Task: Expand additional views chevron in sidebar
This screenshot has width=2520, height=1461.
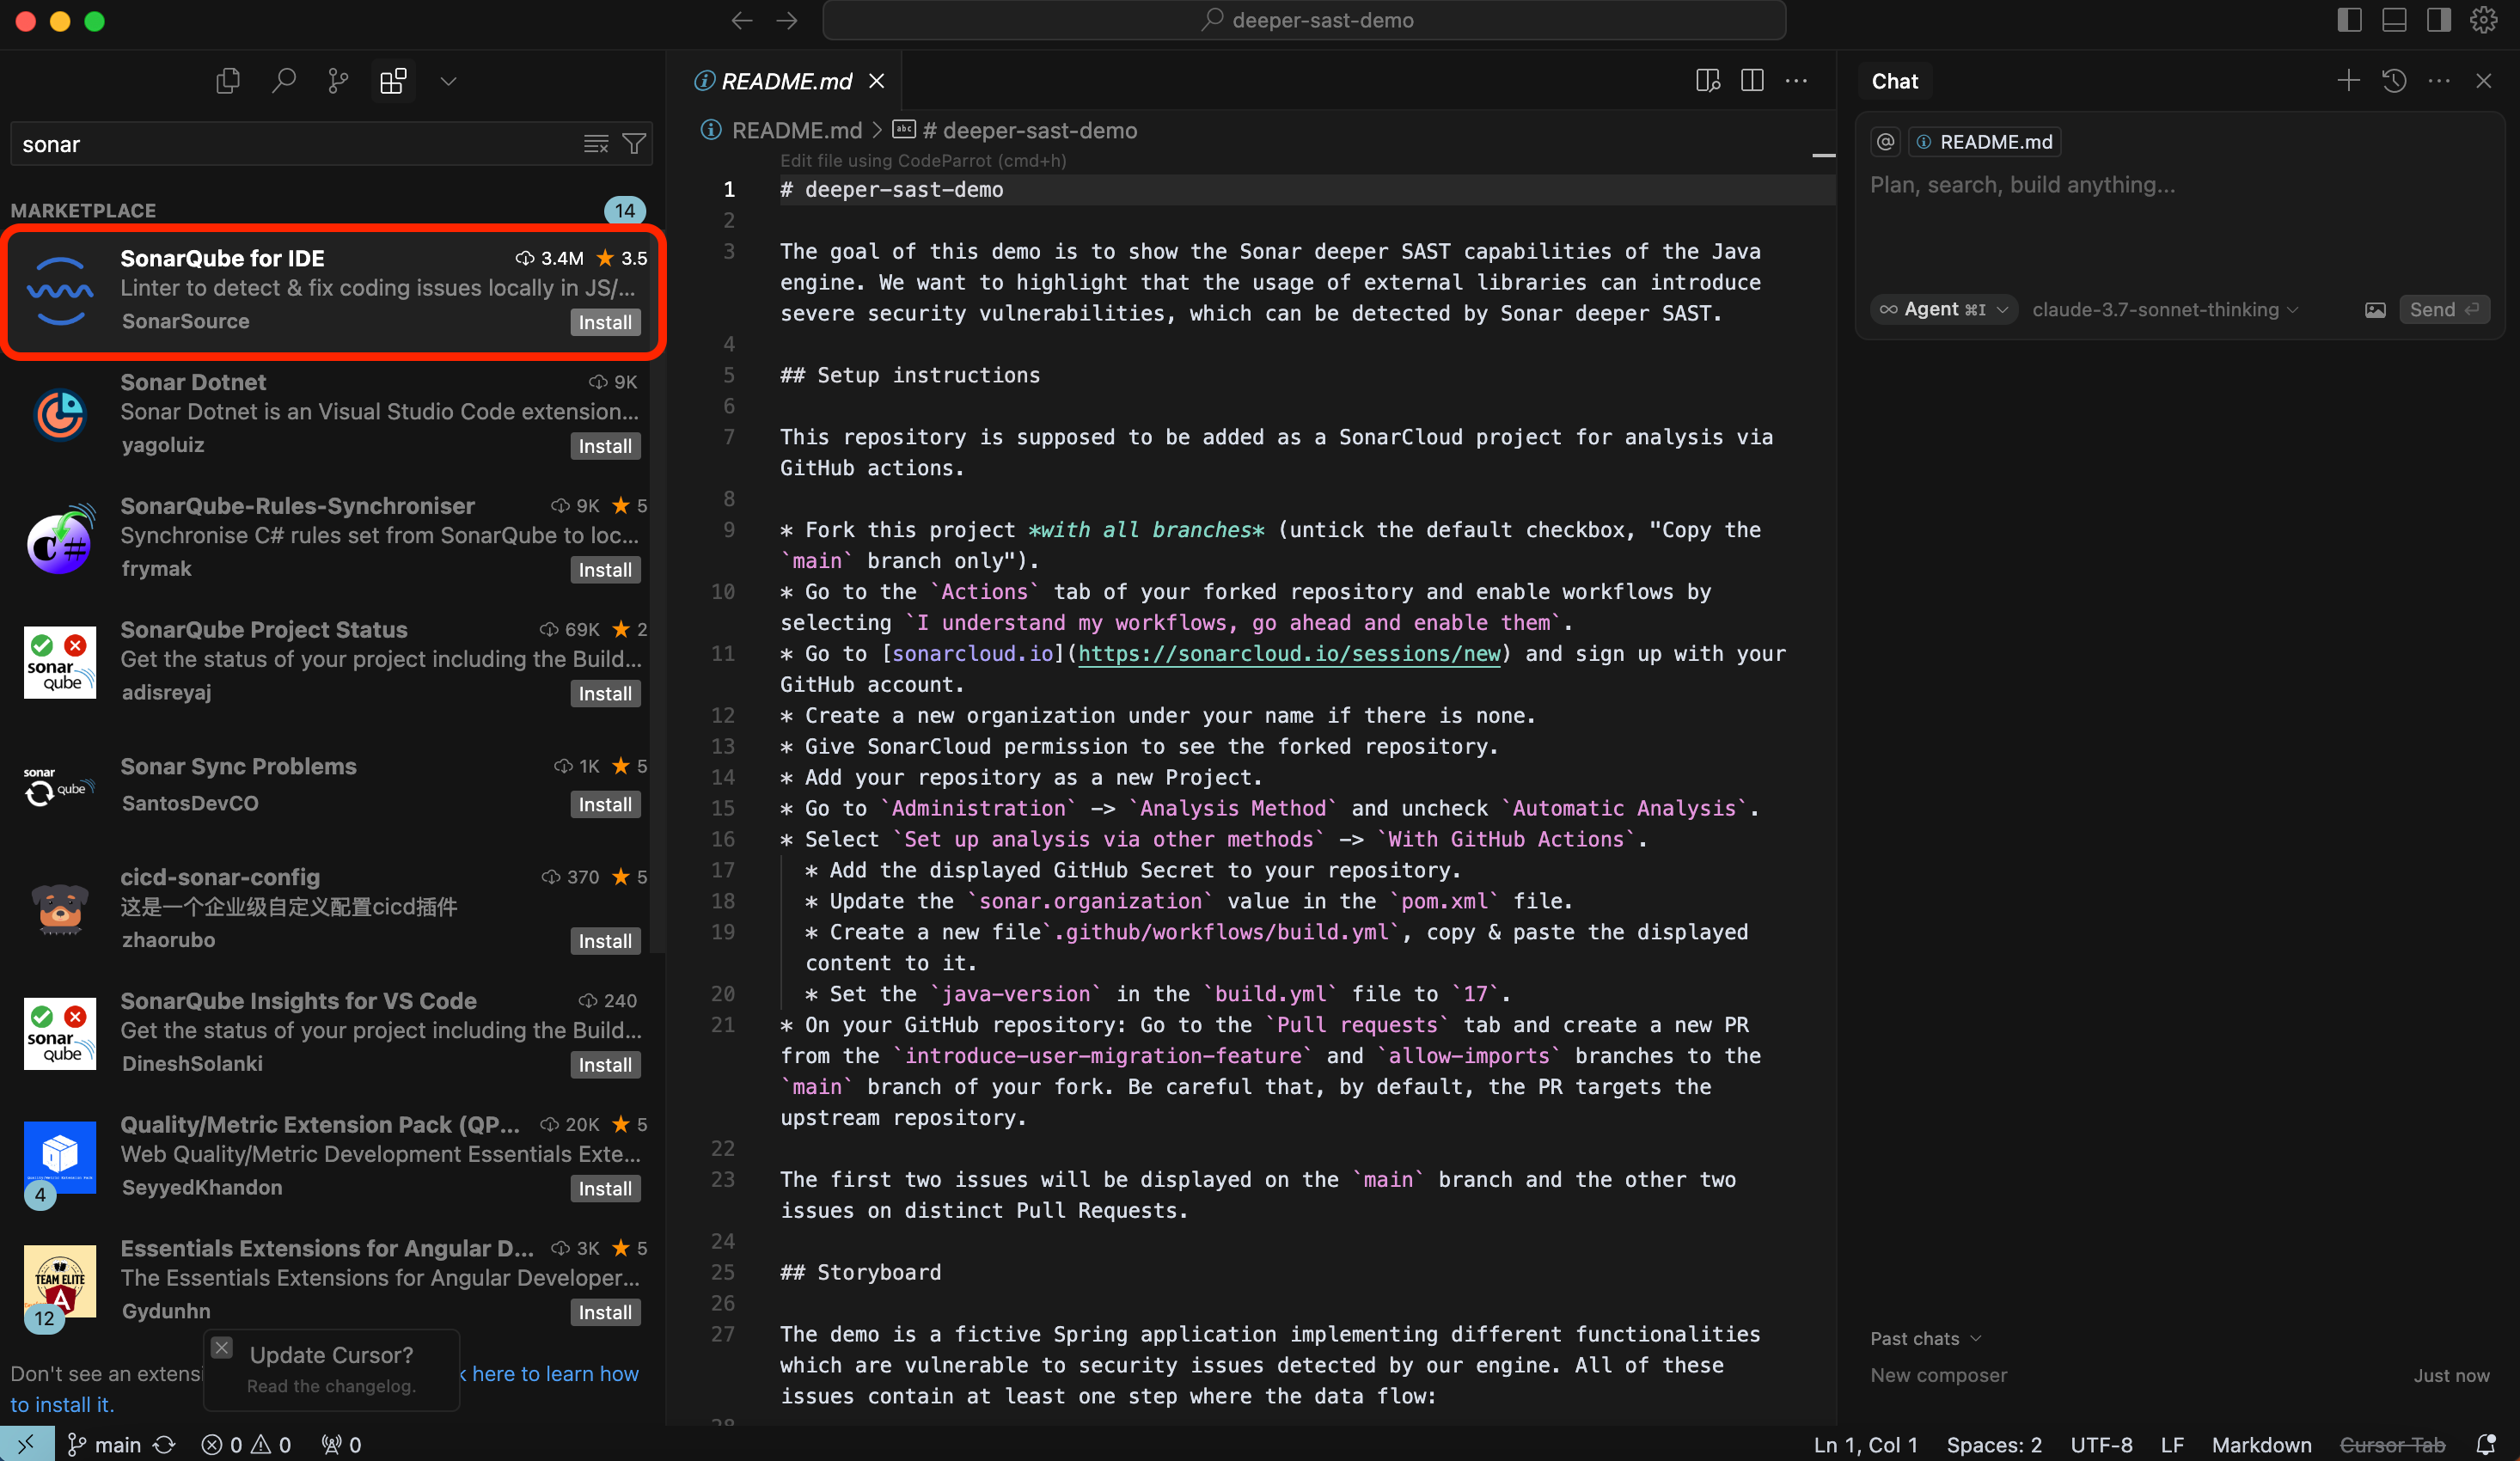Action: (x=448, y=81)
